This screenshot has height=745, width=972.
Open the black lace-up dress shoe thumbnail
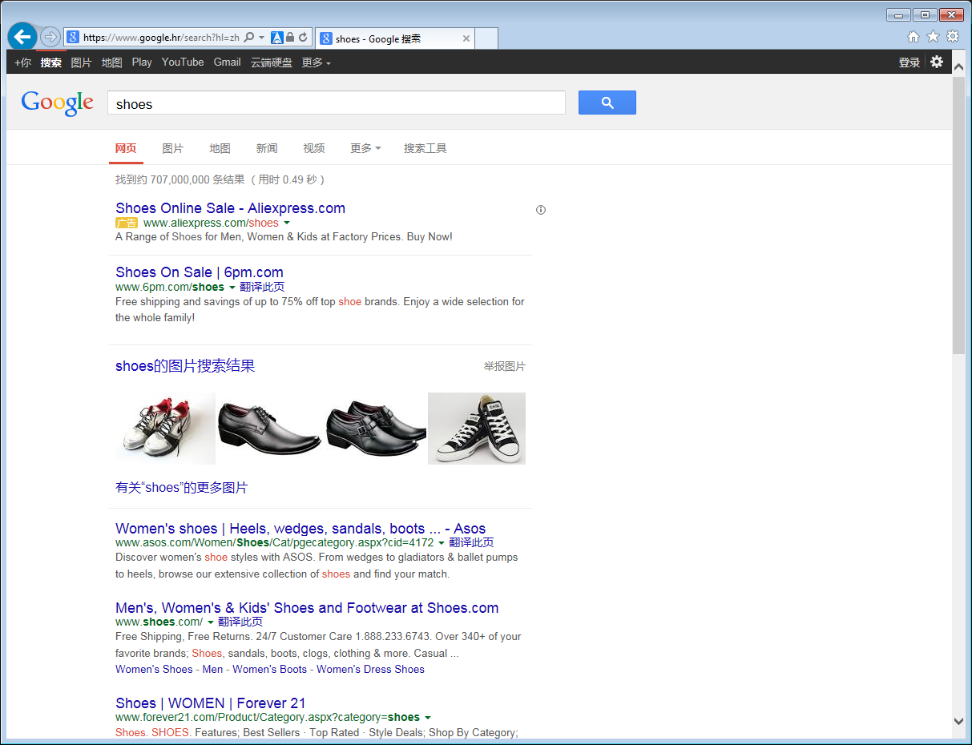270,429
